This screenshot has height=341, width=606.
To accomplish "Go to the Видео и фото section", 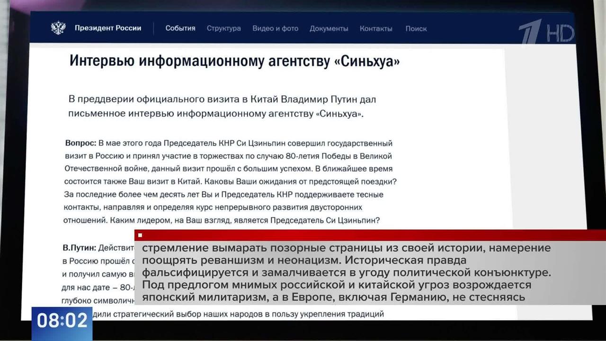I will (276, 28).
